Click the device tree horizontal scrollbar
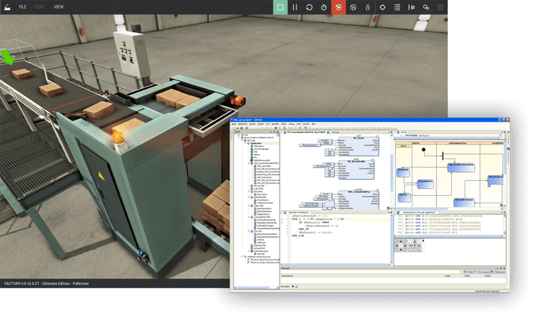The height and width of the screenshot is (317, 533). coord(256,287)
